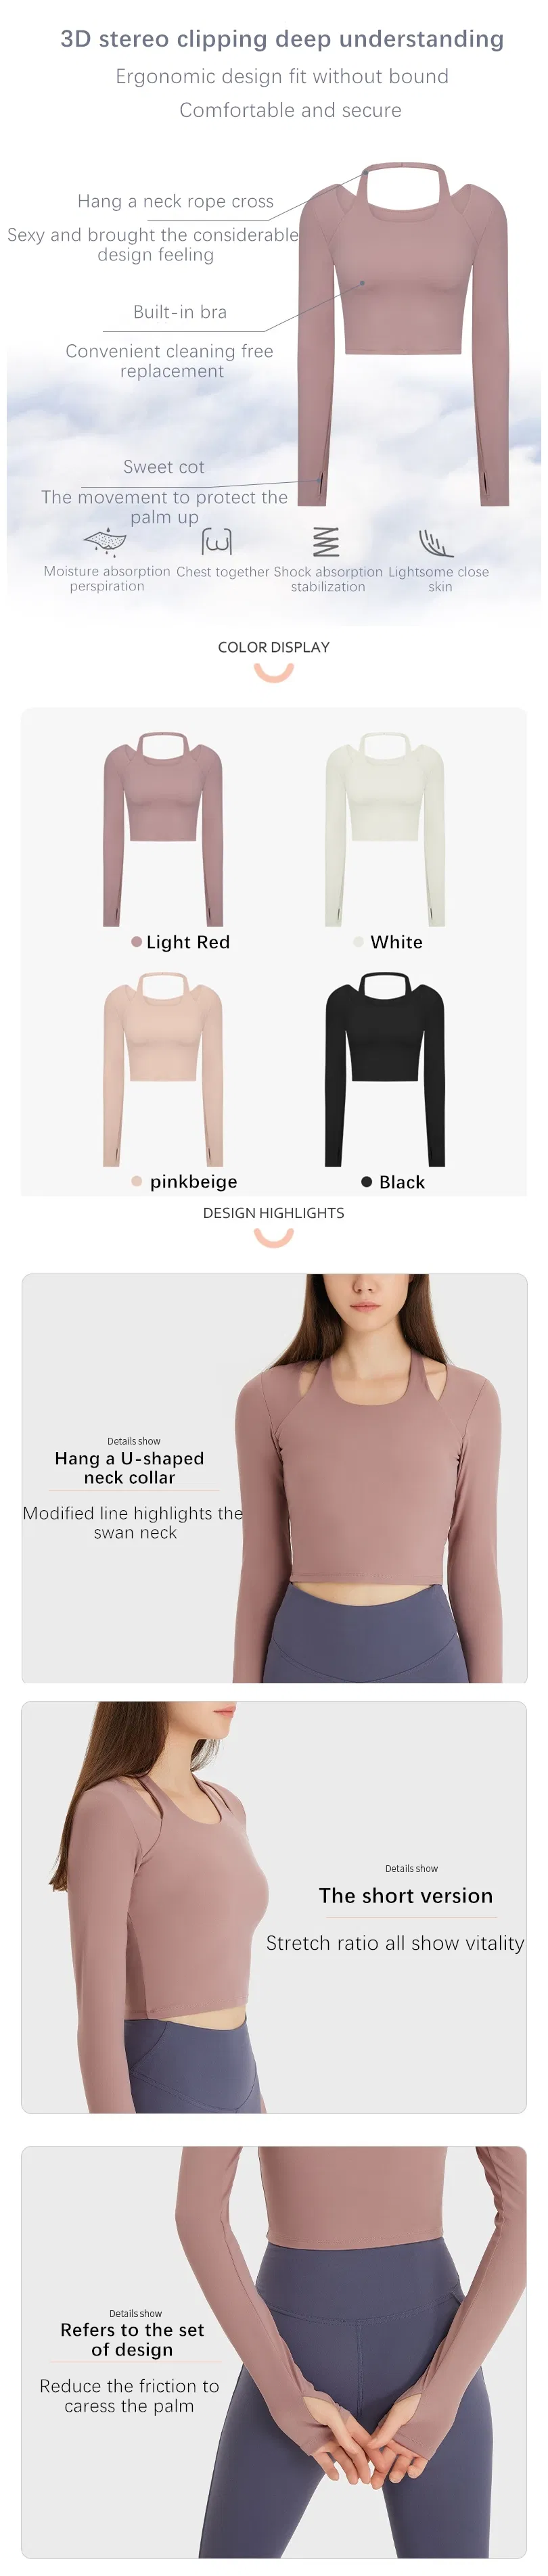
Task: Click the curved arc under DESIGN HIGHLIGHTS
Action: click(x=273, y=1238)
